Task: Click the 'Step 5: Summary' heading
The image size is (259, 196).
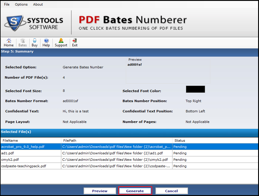Action: coord(17,51)
